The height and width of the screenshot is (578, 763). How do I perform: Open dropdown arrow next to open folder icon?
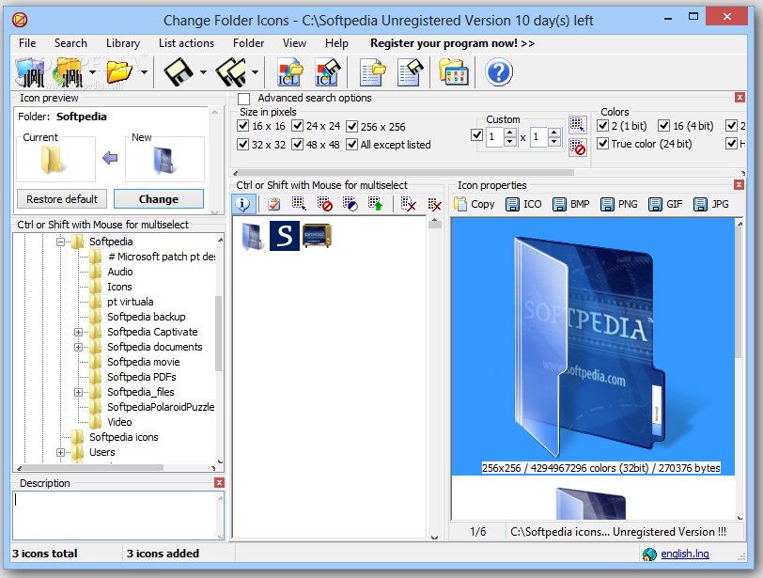(x=144, y=72)
